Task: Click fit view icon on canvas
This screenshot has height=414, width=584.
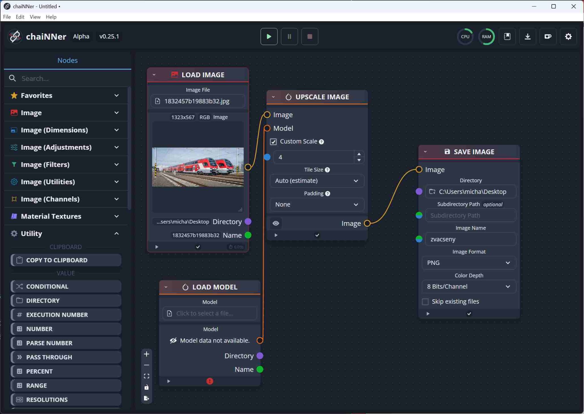Action: click(x=147, y=376)
